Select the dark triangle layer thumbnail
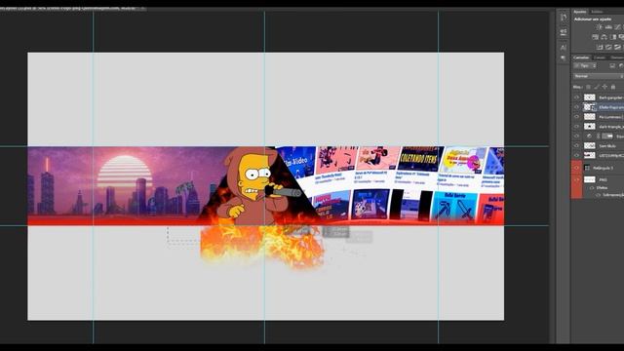Image resolution: width=624 pixels, height=351 pixels. point(589,126)
